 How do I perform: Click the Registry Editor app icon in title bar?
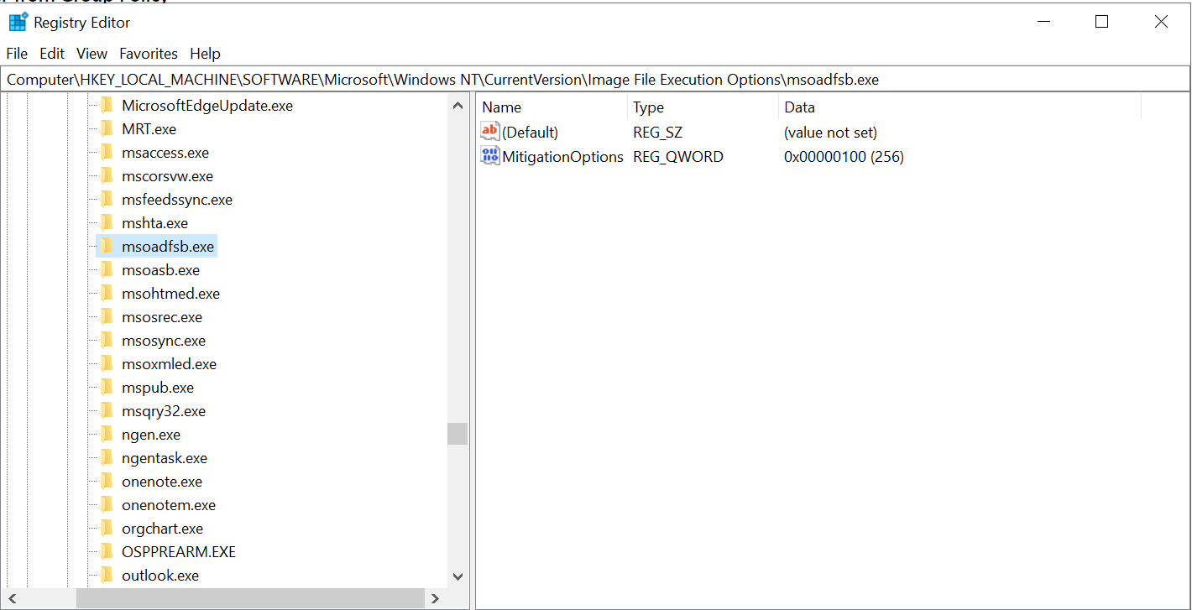point(18,22)
